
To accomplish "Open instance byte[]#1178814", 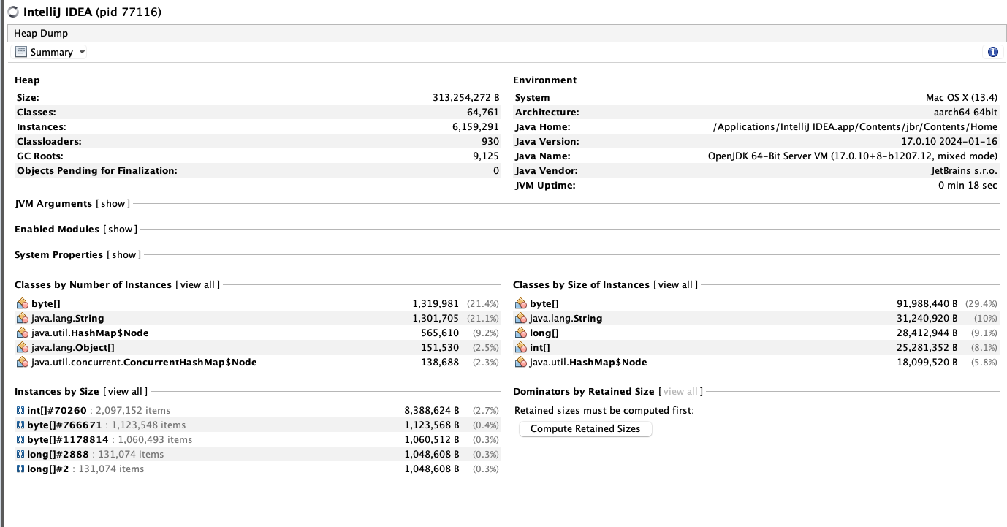I will coord(67,439).
